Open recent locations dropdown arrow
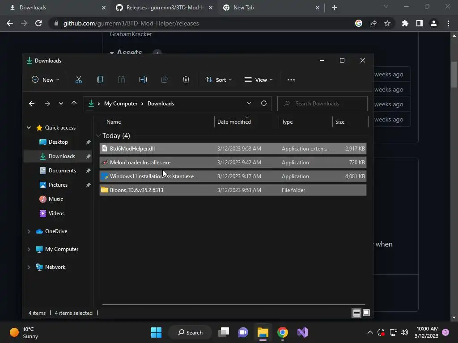Image resolution: width=458 pixels, height=343 pixels. pyautogui.click(x=61, y=104)
